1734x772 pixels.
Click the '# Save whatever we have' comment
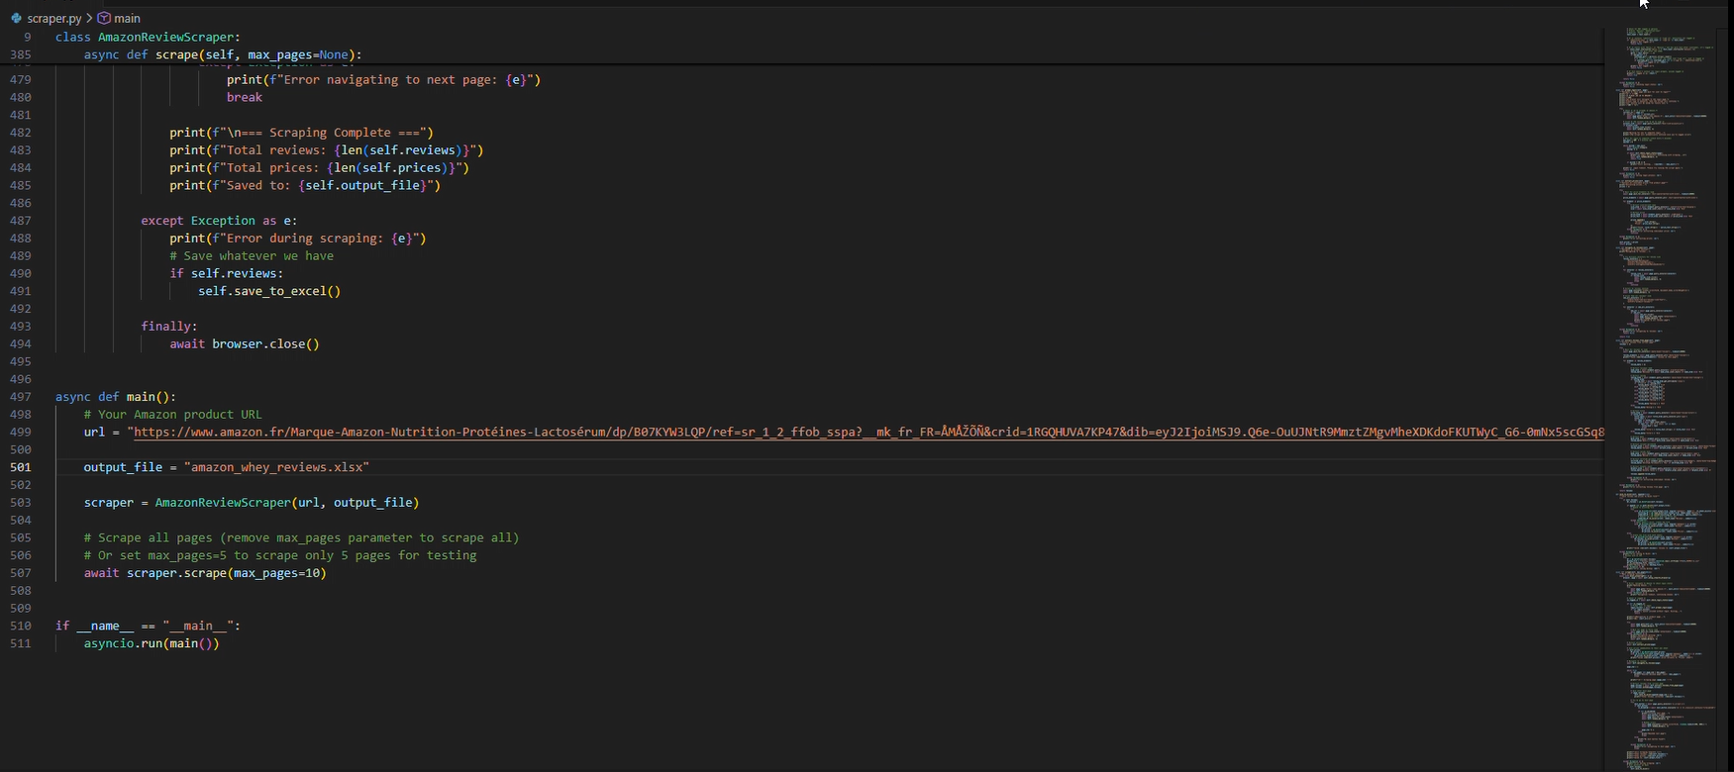tap(252, 255)
